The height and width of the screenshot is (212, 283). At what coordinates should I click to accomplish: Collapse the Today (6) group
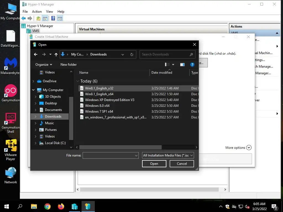78,81
